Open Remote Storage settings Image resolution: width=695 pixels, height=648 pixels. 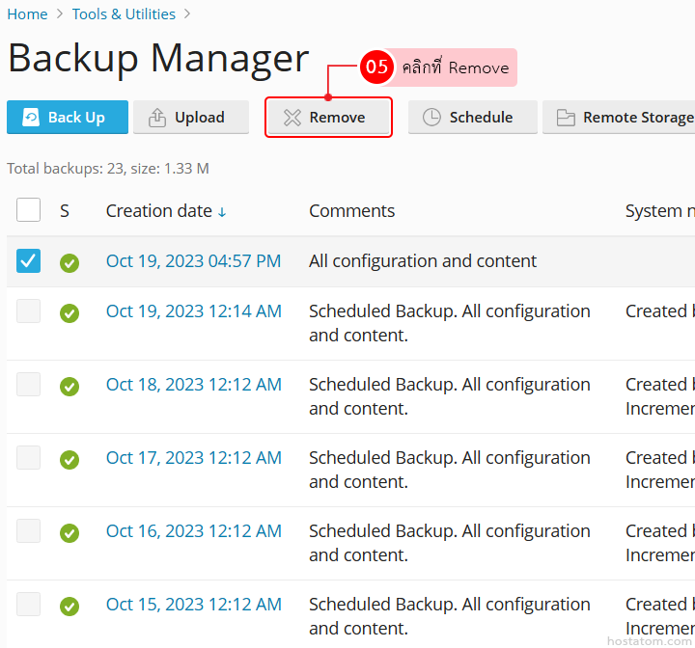point(623,118)
